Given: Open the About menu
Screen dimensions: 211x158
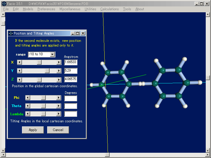Looking at the screenshot, I should 140,9.
